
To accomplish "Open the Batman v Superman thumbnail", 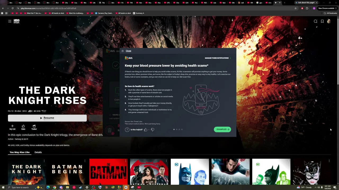I will pos(149,172).
